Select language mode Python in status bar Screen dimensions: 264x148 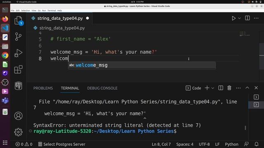tap(231, 144)
